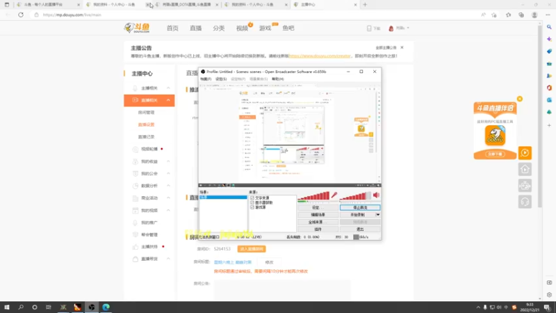
Task: Open Edge sidebar tools briefcase icon
Action: tap(549, 64)
